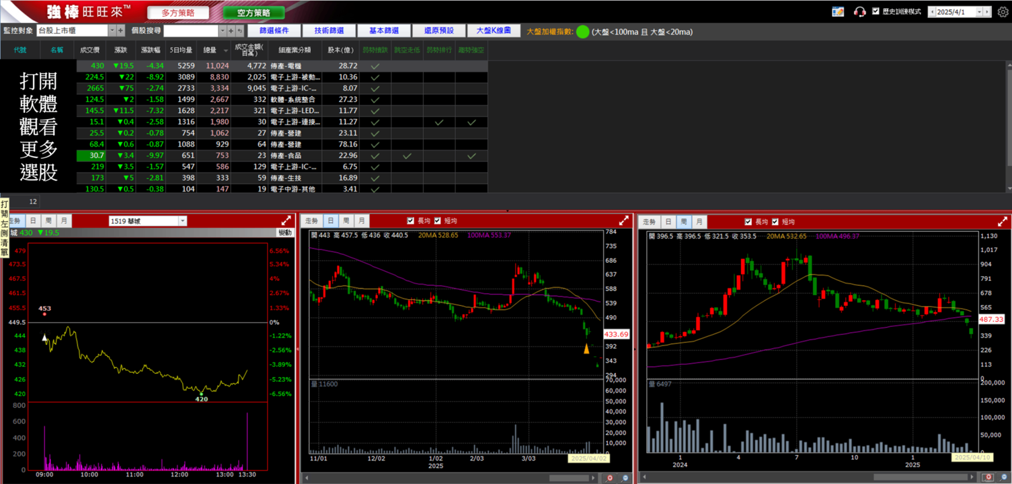Select 走勢 tab in right chart panel
The height and width of the screenshot is (484, 1012).
point(649,221)
